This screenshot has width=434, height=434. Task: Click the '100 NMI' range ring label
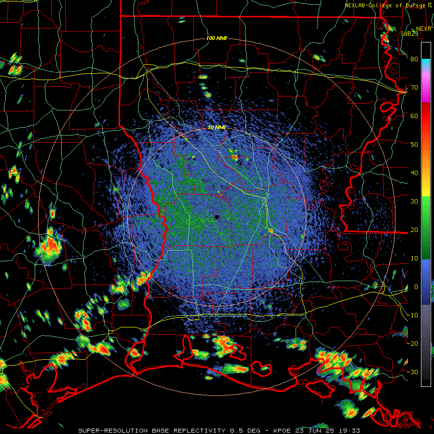point(217,38)
